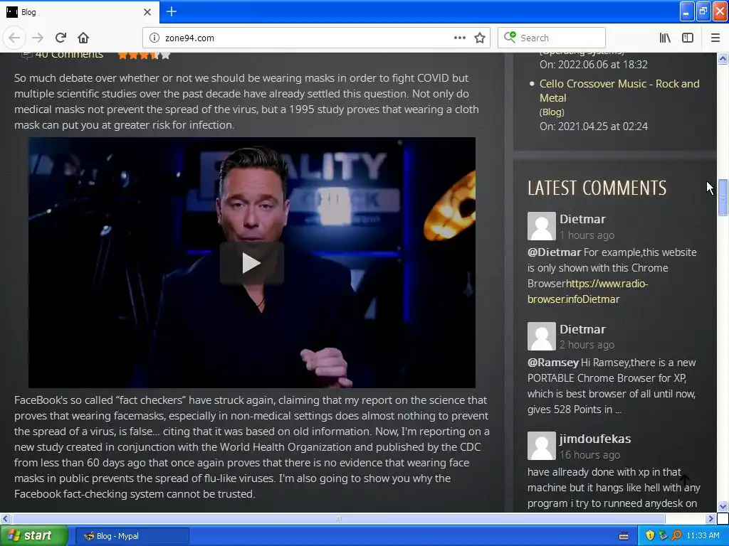Toggle the sidebar view icon
729x546 pixels.
(688, 38)
